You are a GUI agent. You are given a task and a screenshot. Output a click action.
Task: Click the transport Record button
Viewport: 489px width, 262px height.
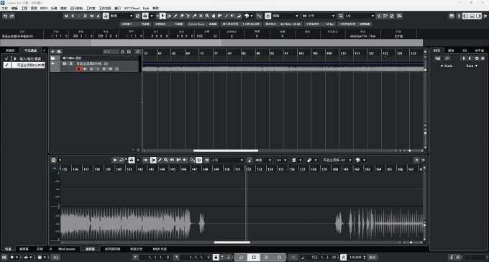(x=280, y=257)
